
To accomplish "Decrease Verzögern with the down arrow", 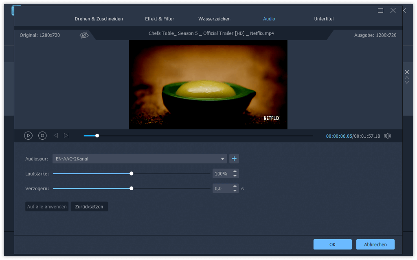I will (235, 191).
